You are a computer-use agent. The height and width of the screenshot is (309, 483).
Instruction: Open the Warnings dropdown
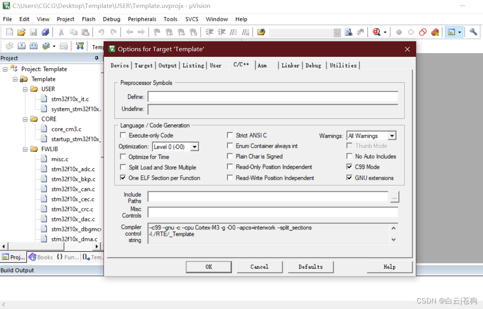392,136
